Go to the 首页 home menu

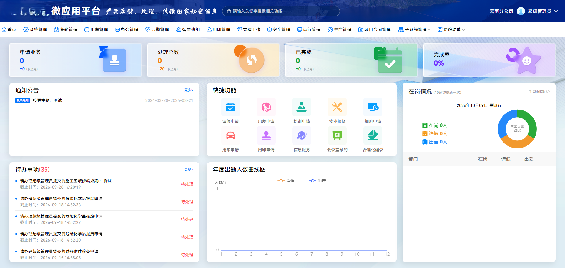[x=9, y=30]
